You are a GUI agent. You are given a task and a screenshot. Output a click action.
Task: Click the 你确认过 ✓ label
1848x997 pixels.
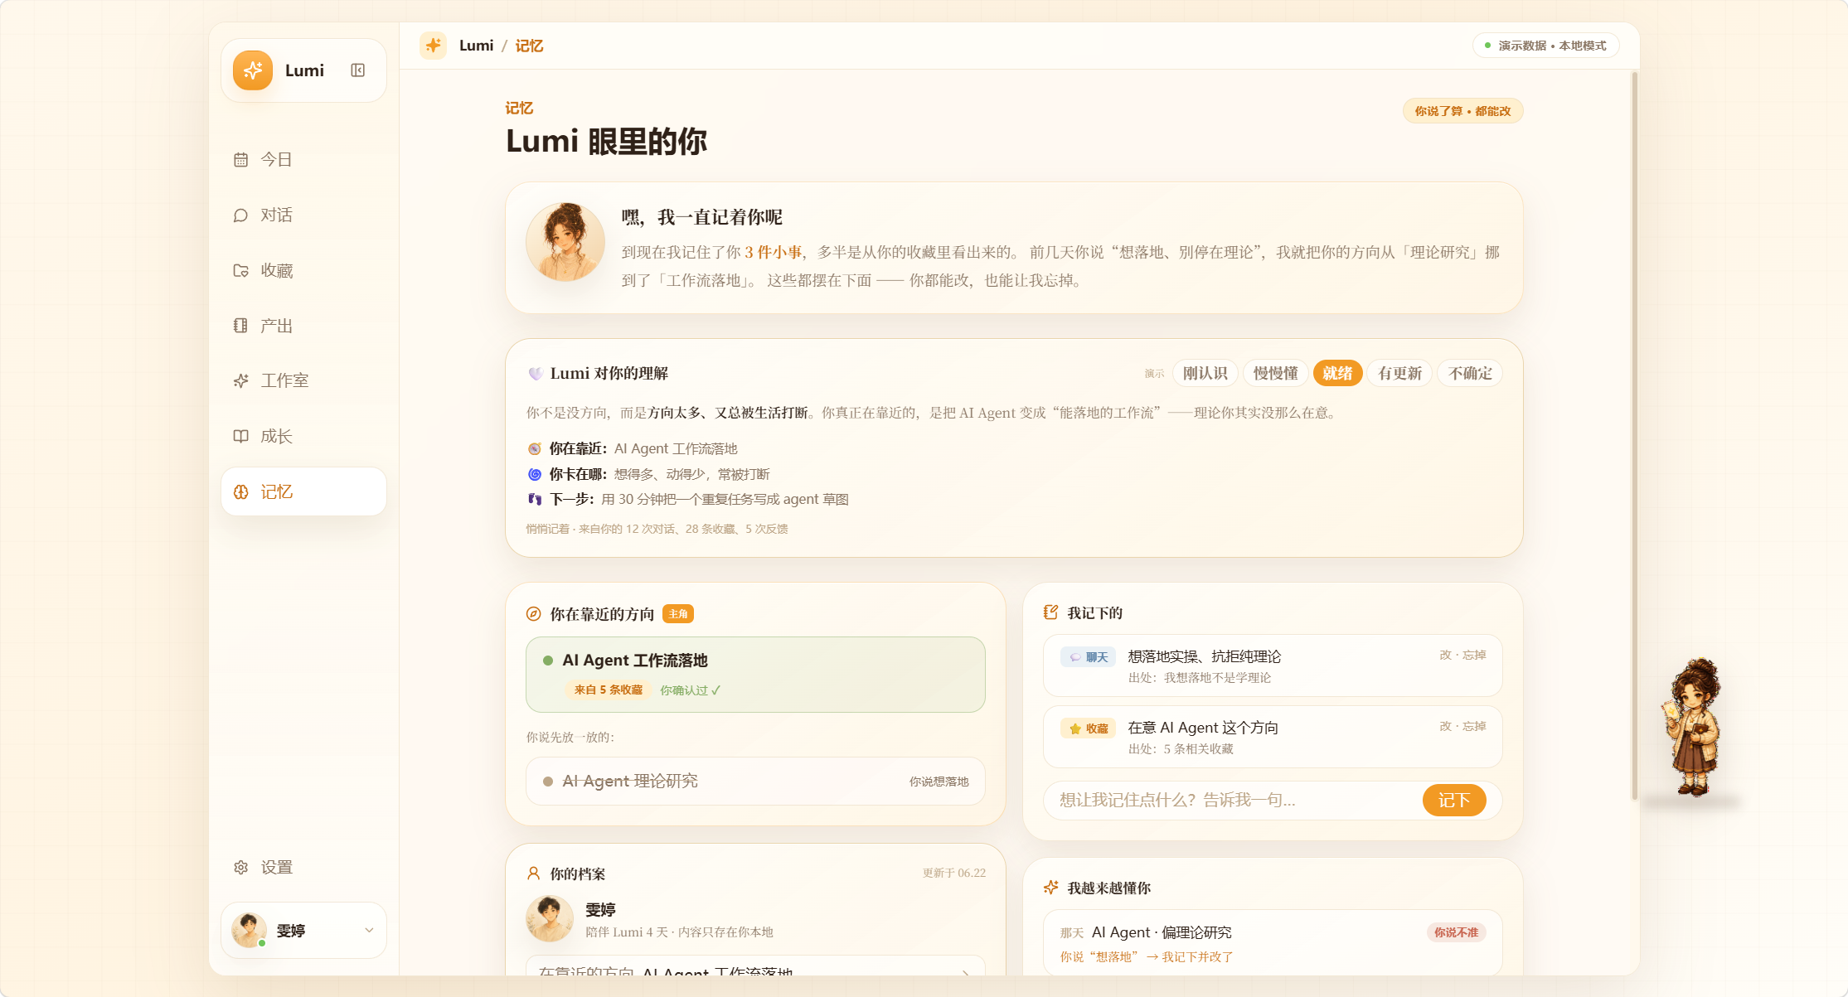point(690,690)
